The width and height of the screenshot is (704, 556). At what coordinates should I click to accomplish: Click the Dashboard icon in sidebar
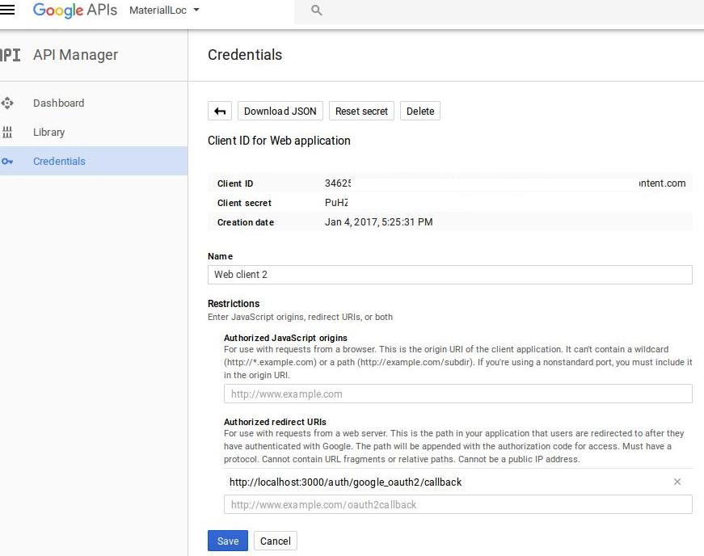[x=8, y=103]
